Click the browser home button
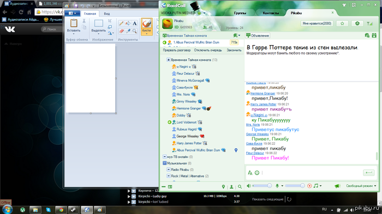This screenshot has height=214, width=382. [29, 12]
